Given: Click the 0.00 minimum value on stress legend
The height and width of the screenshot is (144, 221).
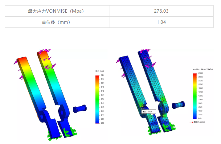Looking at the screenshot, I should click(200, 118).
